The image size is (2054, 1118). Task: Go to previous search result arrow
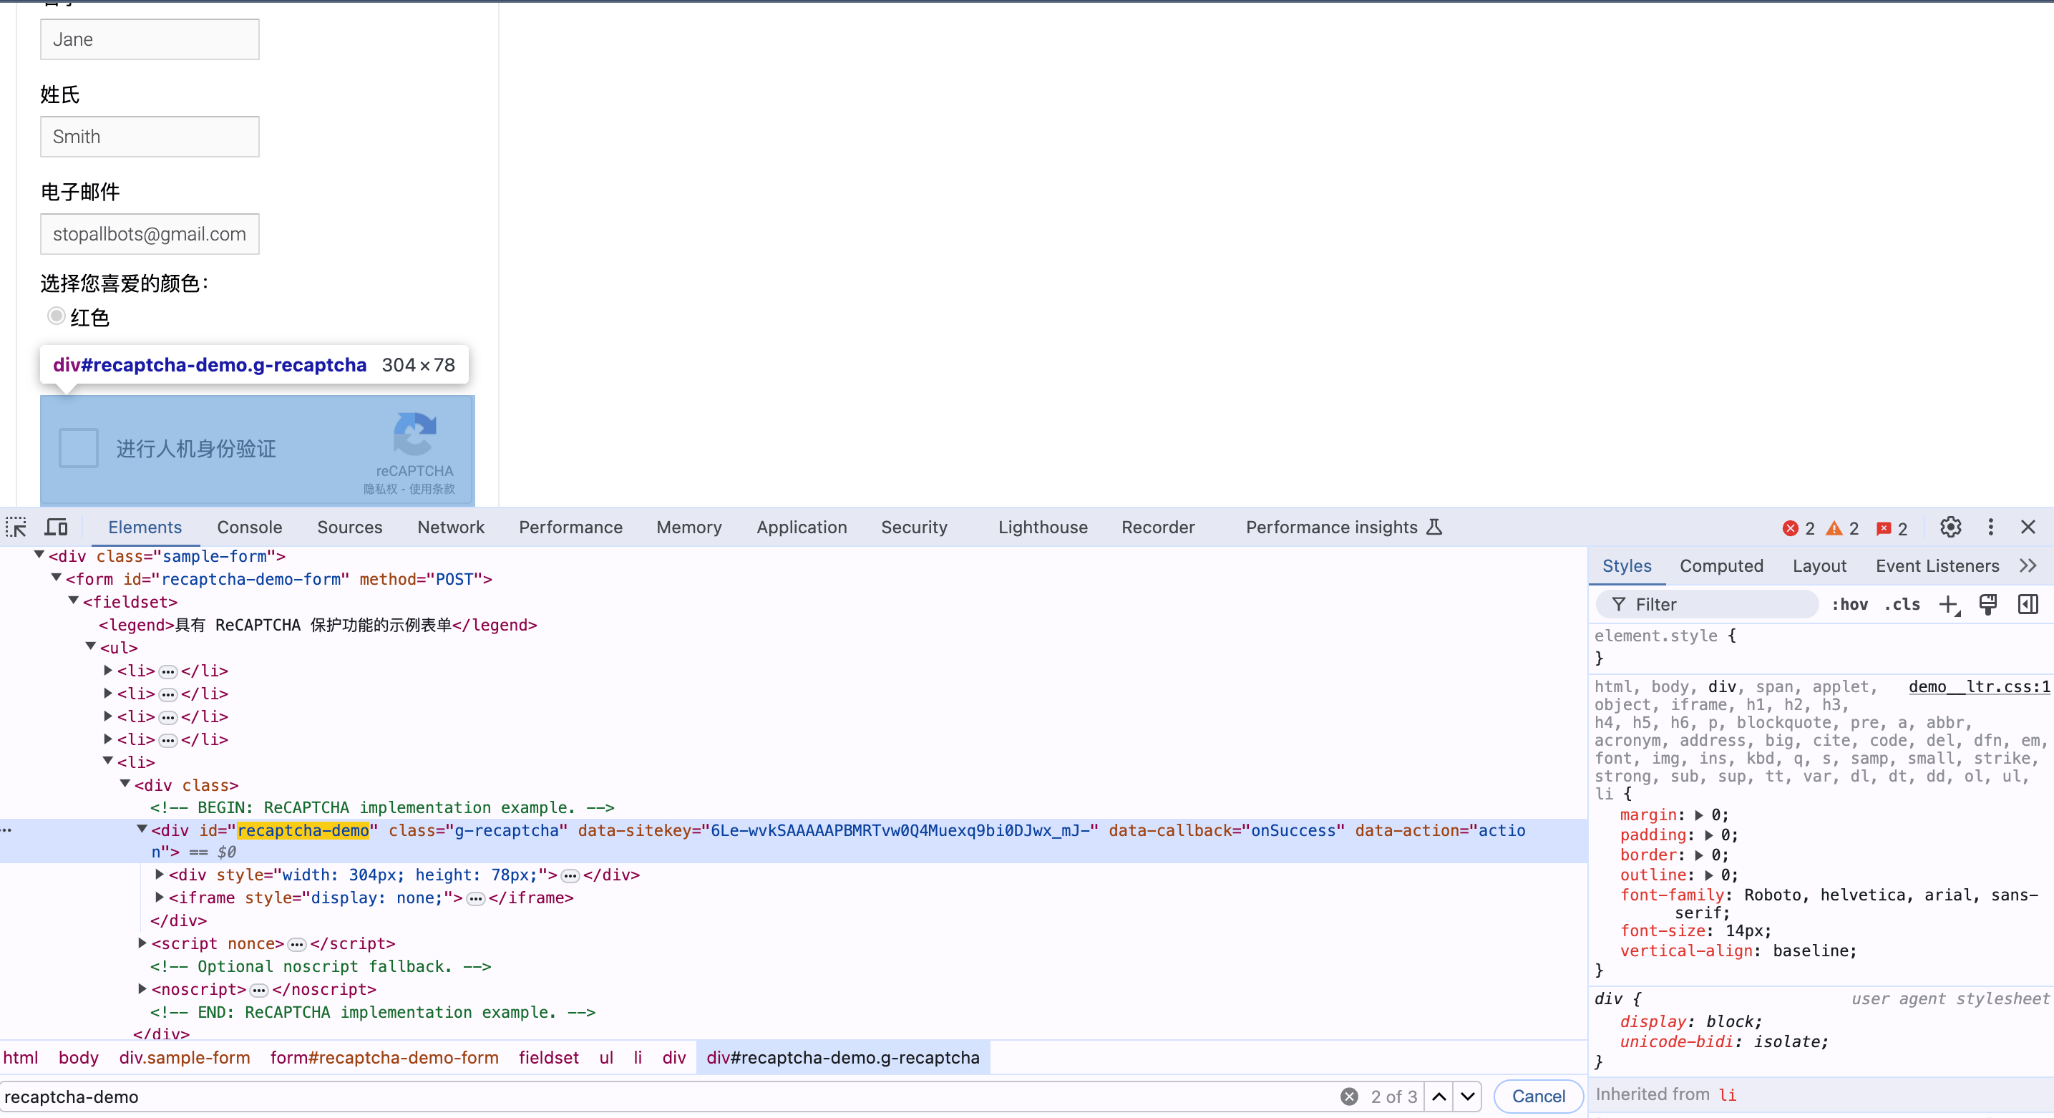tap(1439, 1097)
